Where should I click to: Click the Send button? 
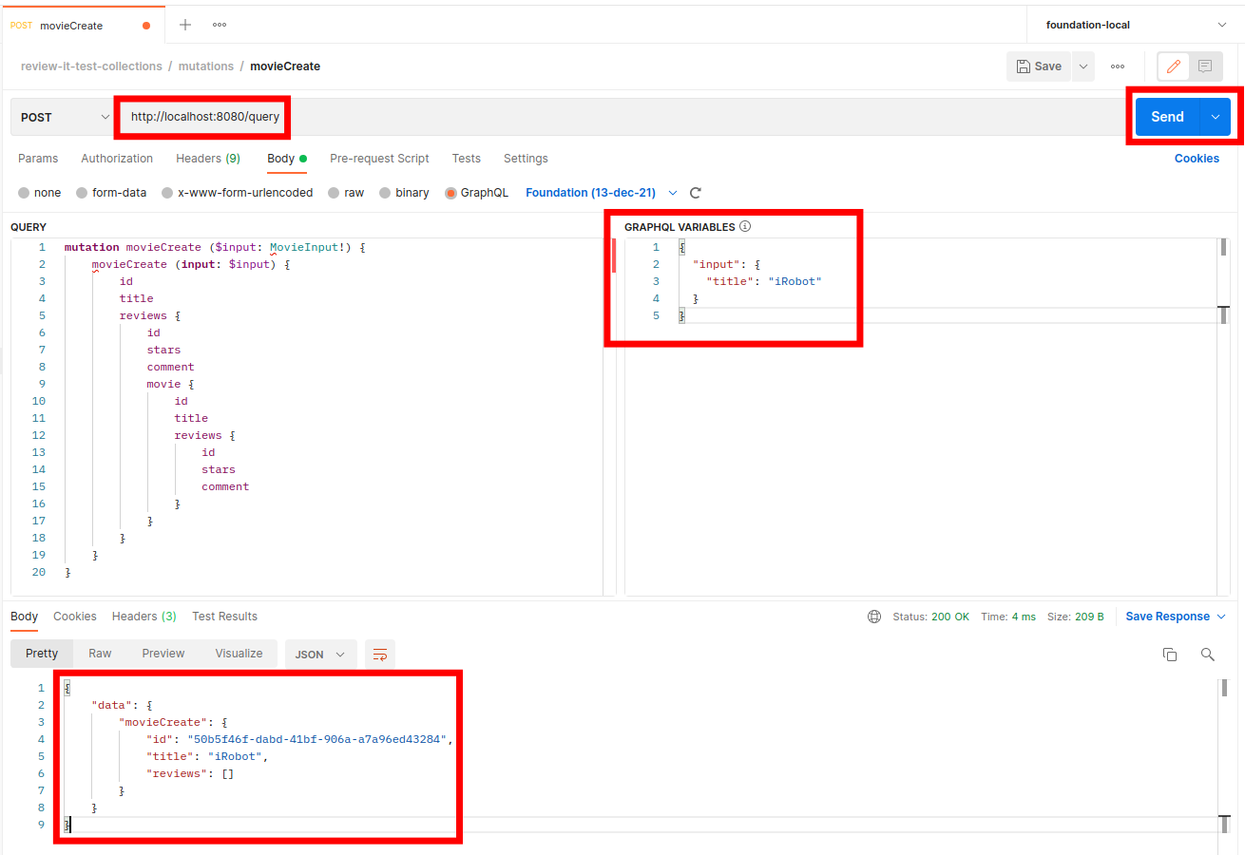pyautogui.click(x=1167, y=117)
